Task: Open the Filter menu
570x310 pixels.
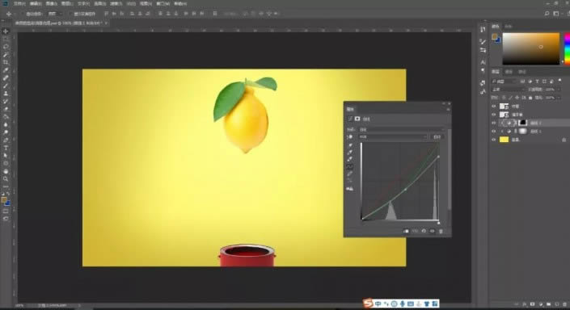Action: pos(116,3)
